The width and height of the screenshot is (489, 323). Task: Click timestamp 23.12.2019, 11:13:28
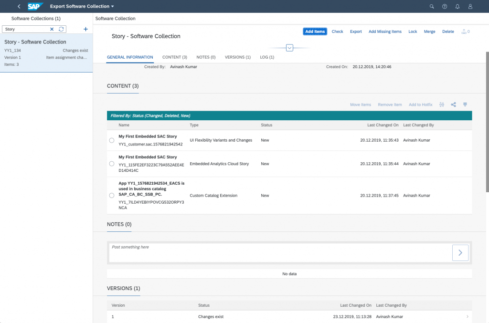352,317
